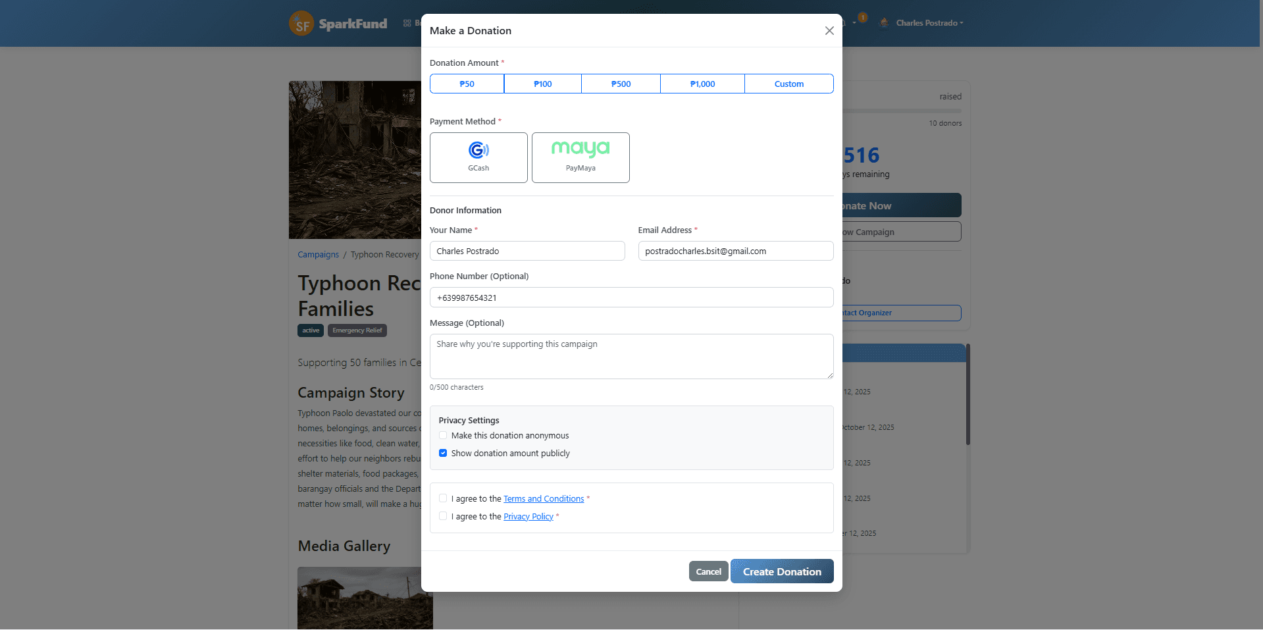Click the Cancel button
The image size is (1263, 630).
coord(708,571)
